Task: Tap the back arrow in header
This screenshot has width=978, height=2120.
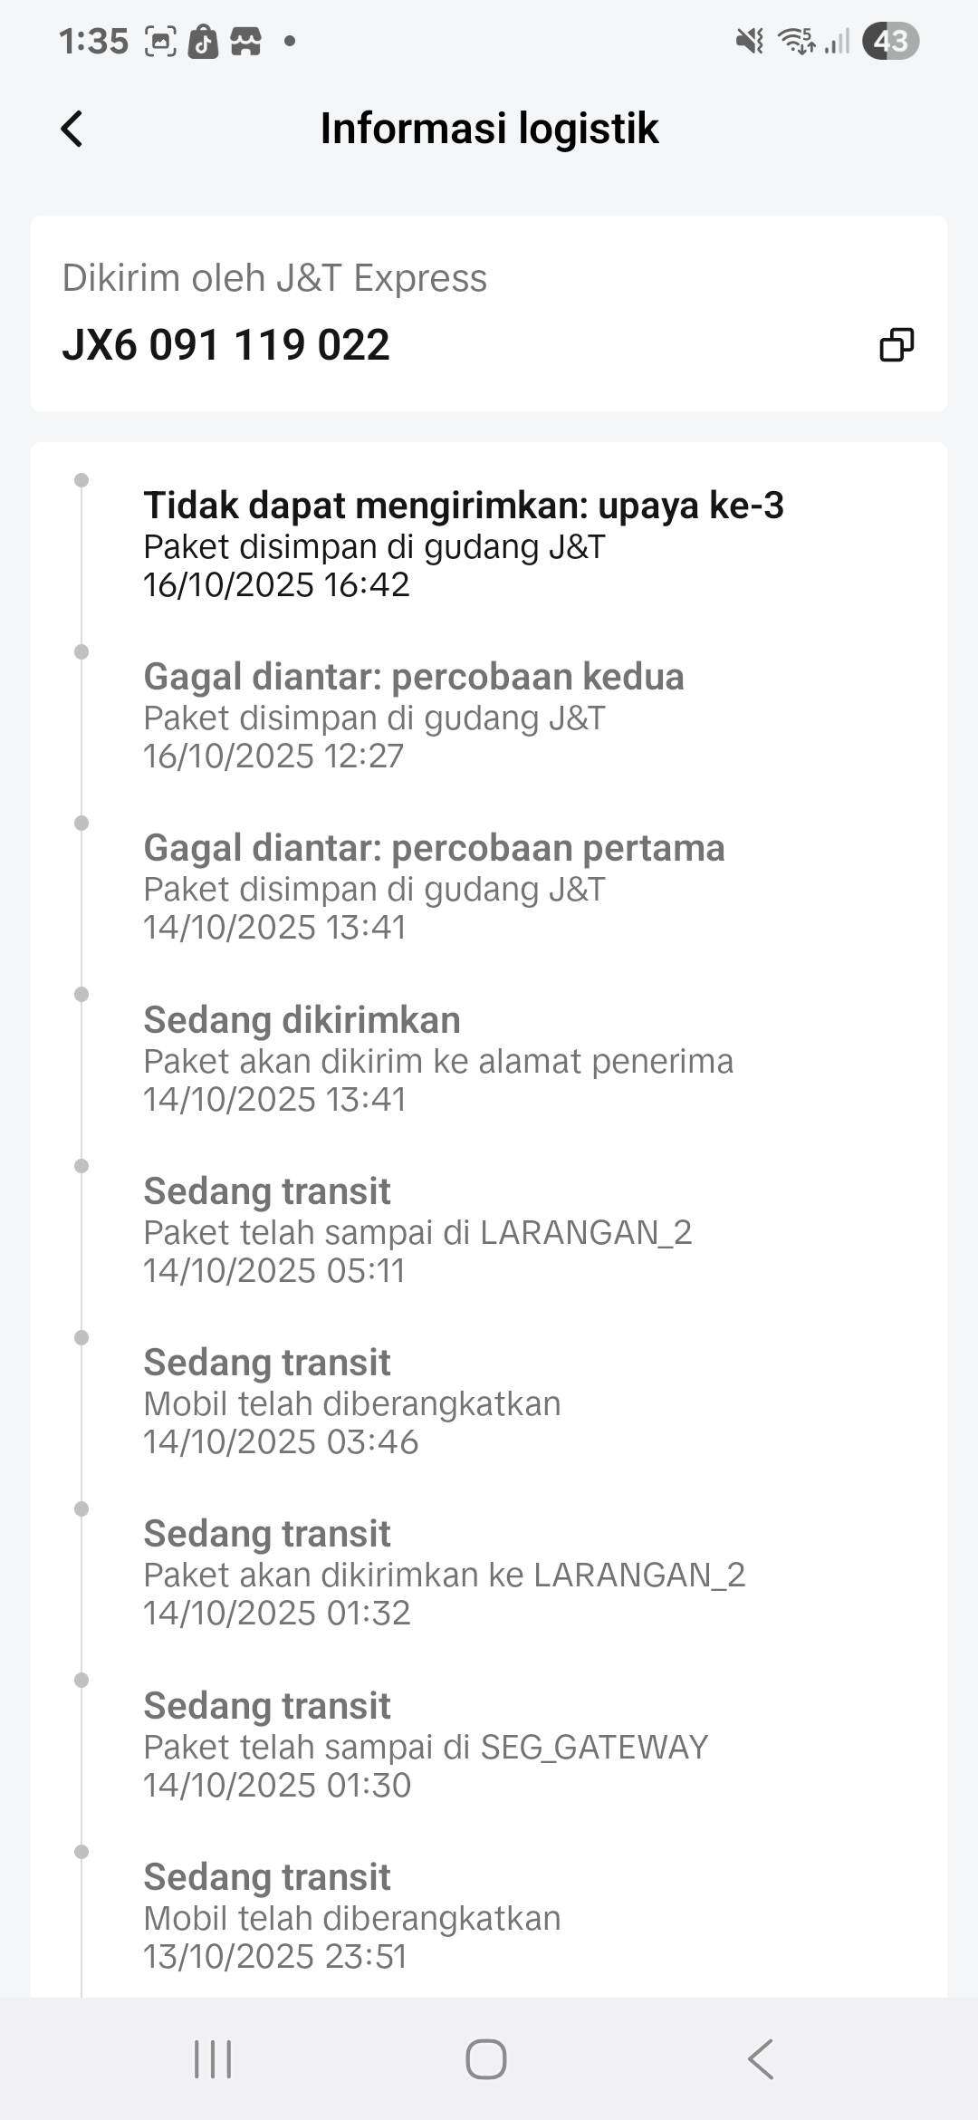Action: (x=72, y=129)
